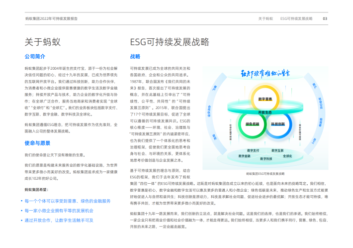The image size is (353, 248).
Task: Select the large '关于蚂蚁' page title
Action: (x=43, y=42)
